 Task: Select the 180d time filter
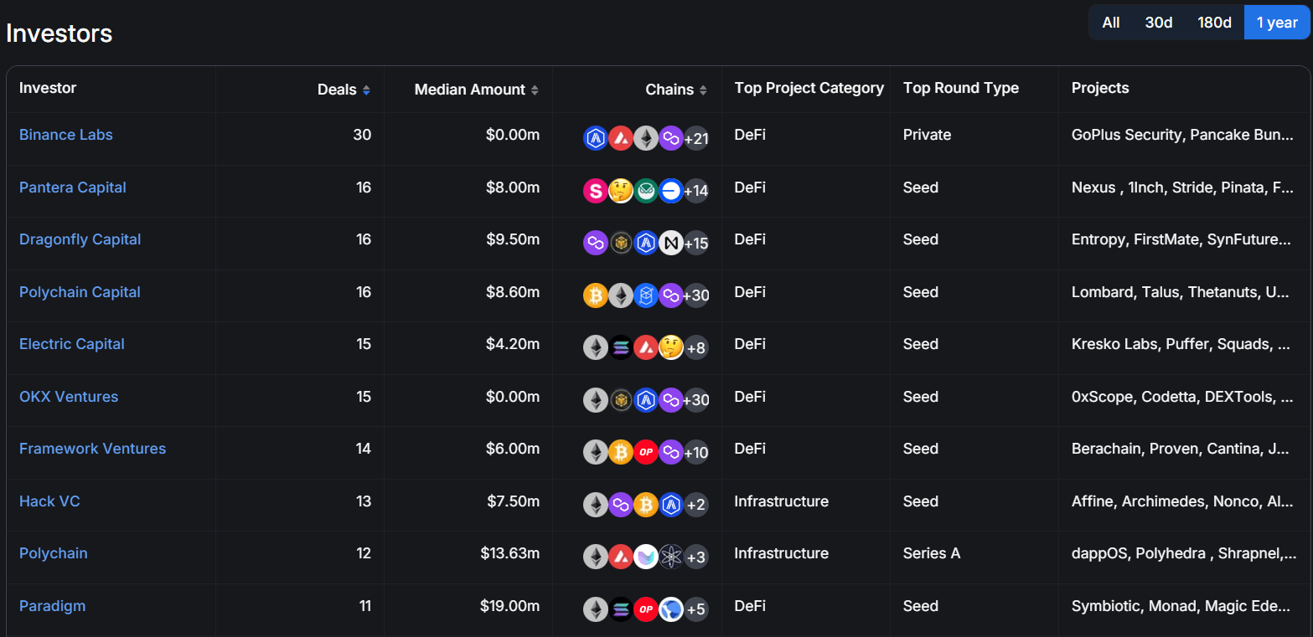[1214, 23]
